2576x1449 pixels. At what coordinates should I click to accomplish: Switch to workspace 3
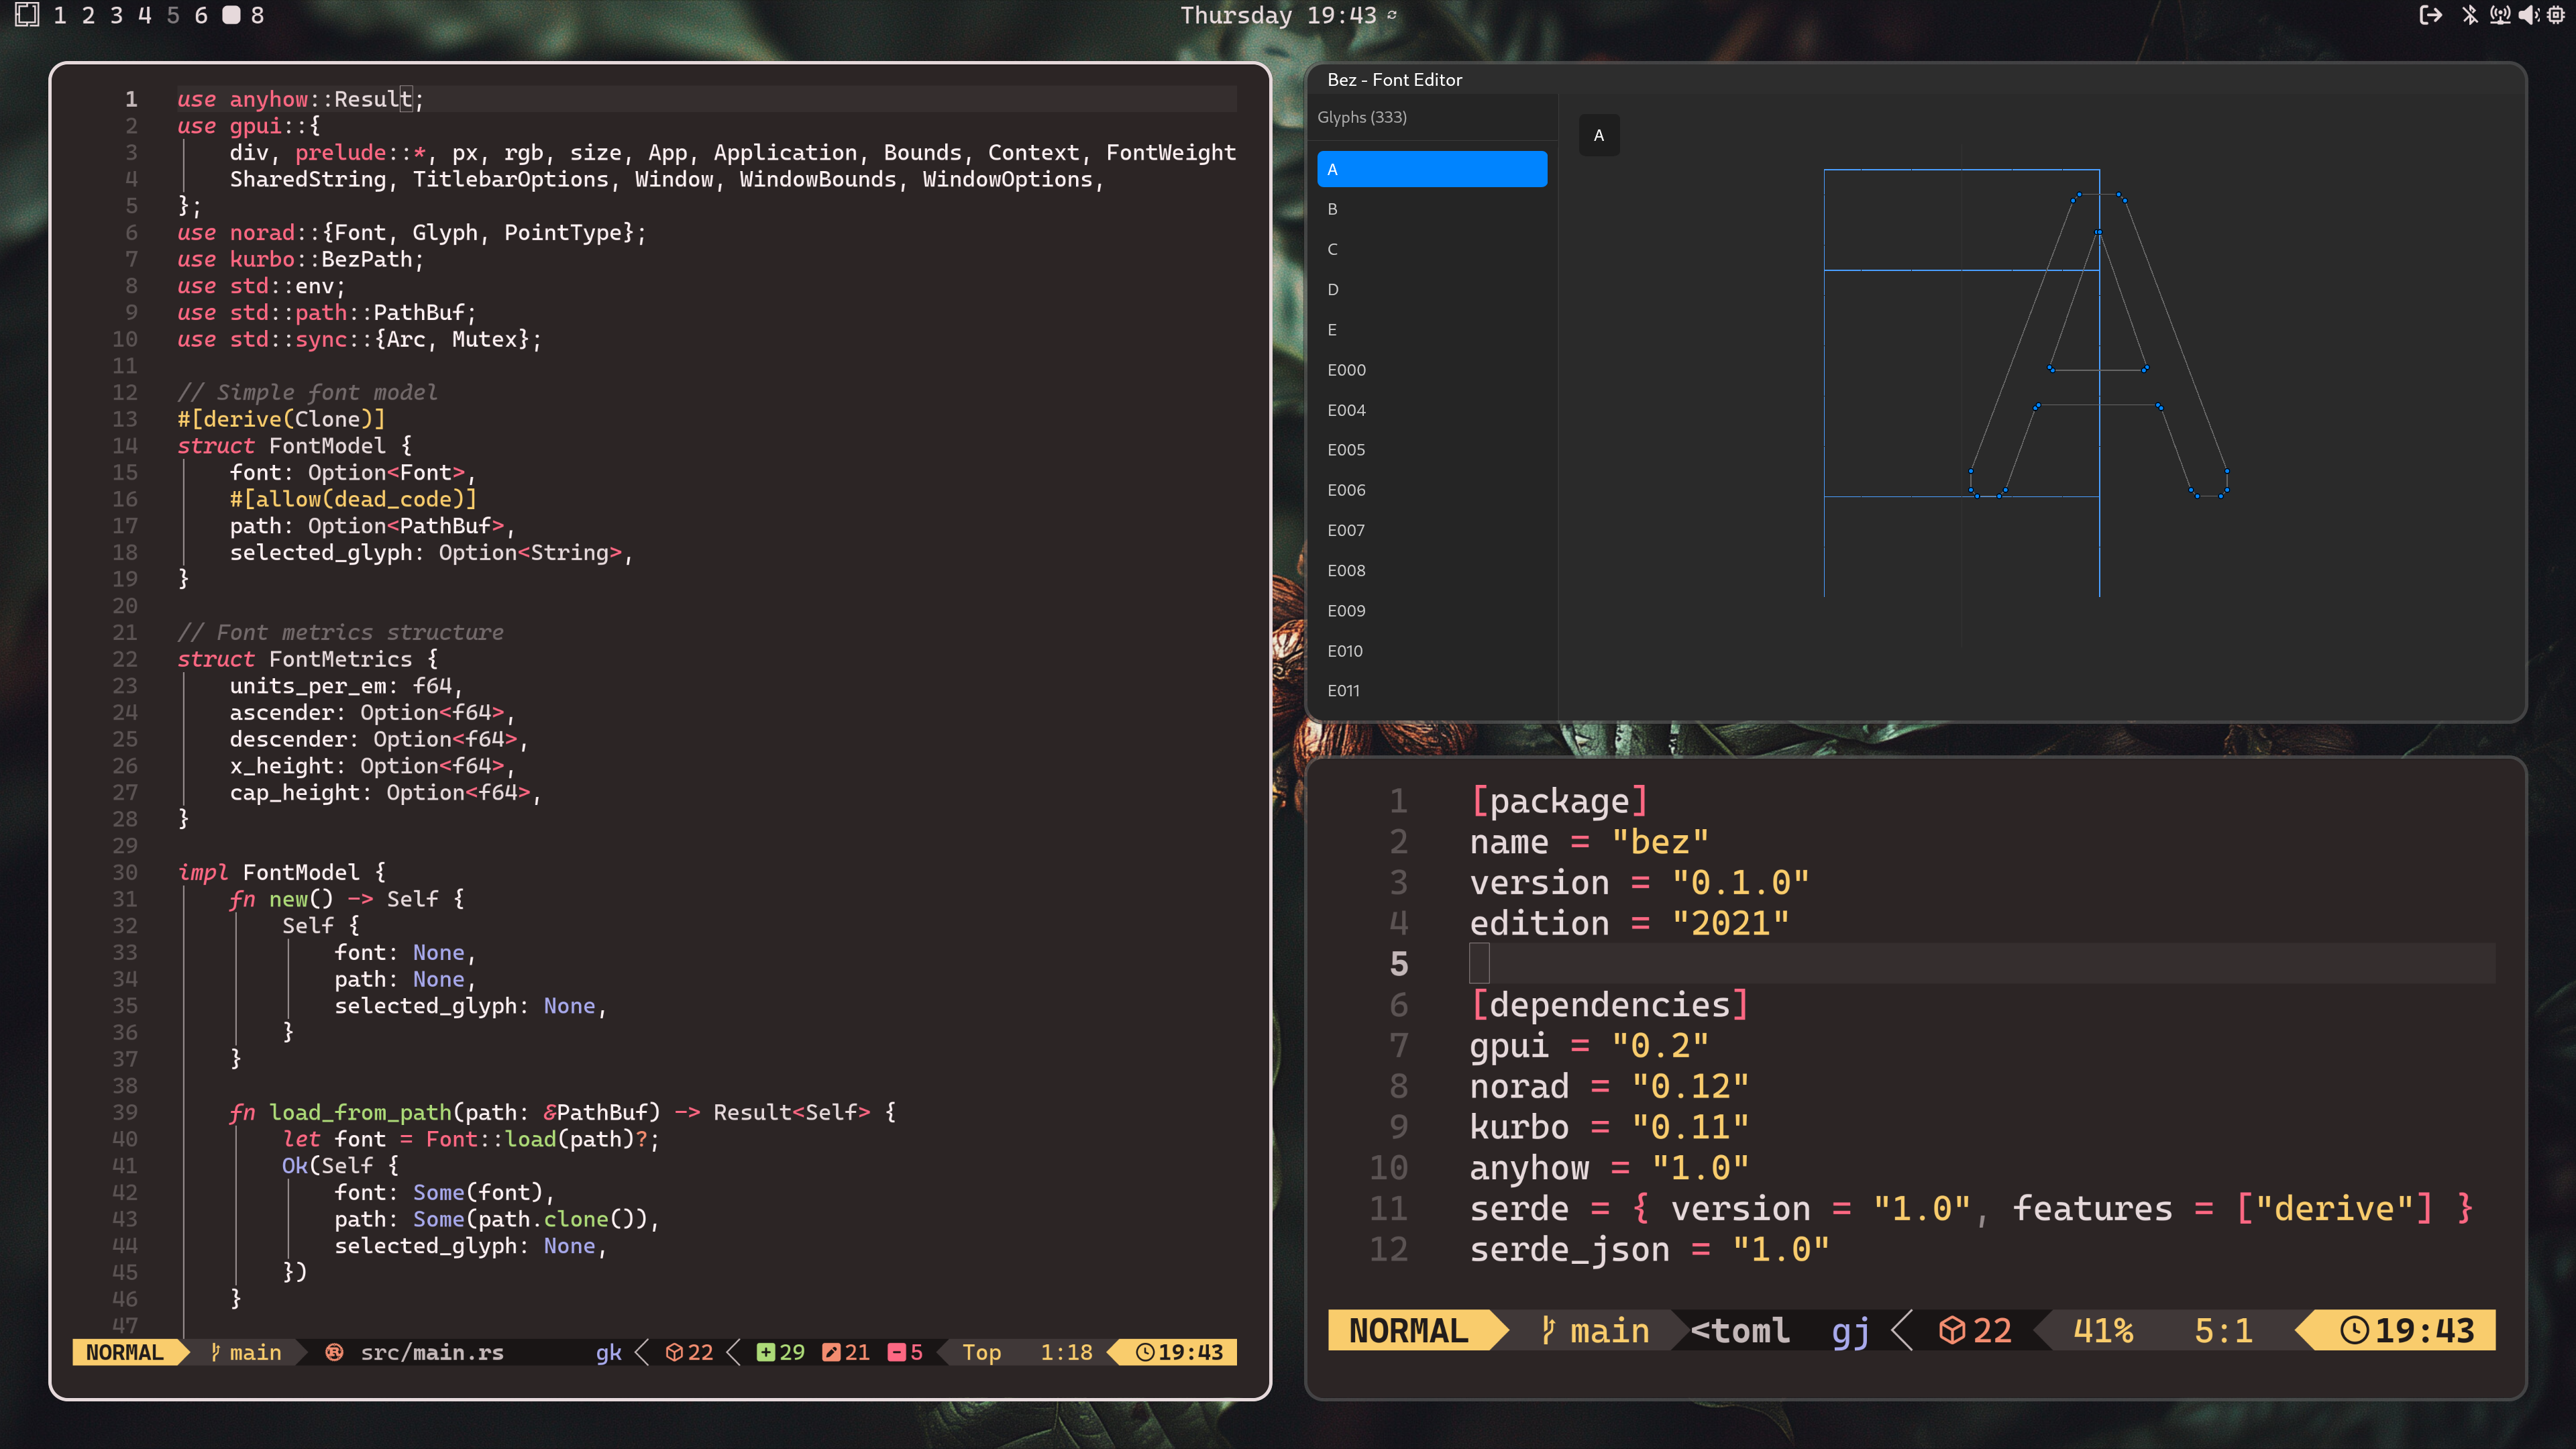(x=116, y=15)
